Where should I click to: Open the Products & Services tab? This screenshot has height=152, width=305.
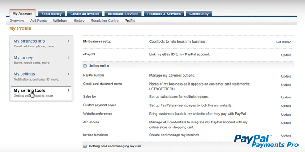(x=164, y=14)
